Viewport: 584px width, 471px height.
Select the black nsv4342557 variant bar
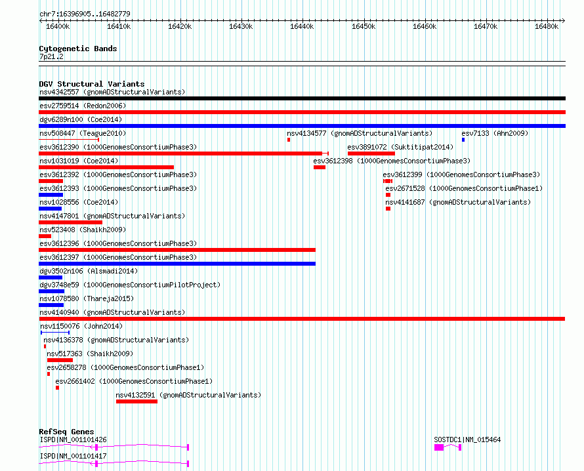coord(302,98)
